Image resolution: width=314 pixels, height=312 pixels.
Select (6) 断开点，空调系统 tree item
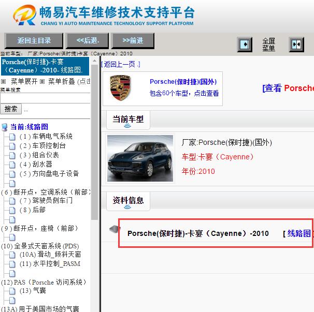(46, 192)
